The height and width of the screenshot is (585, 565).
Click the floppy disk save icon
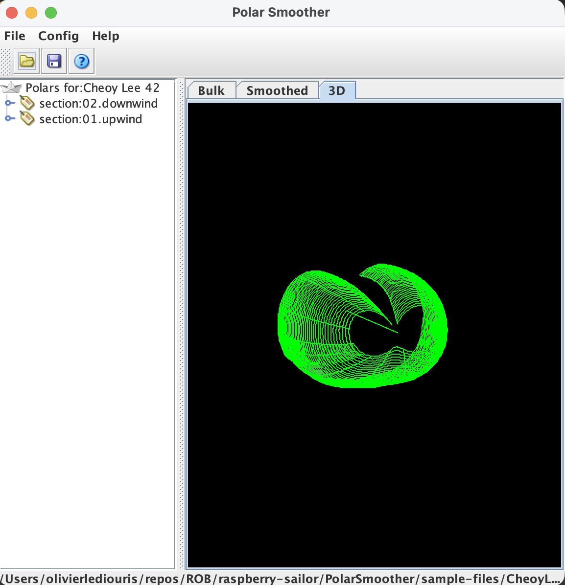point(54,61)
